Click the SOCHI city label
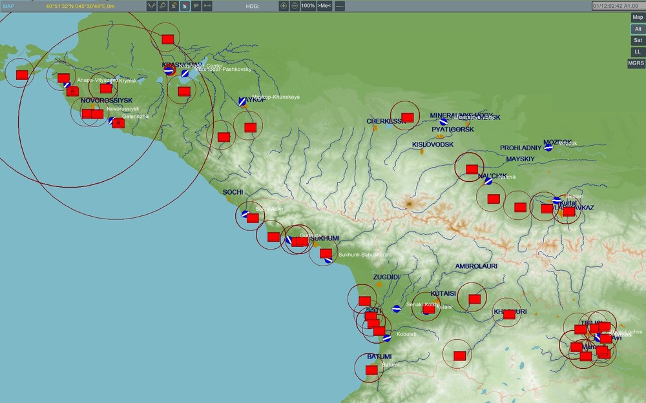Viewport: 646px width, 403px height. 233,192
